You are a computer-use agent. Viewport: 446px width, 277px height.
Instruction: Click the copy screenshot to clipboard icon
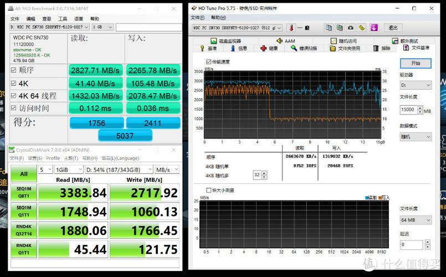340,28
